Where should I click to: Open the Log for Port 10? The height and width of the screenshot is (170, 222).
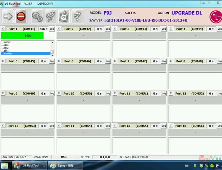click(108, 93)
